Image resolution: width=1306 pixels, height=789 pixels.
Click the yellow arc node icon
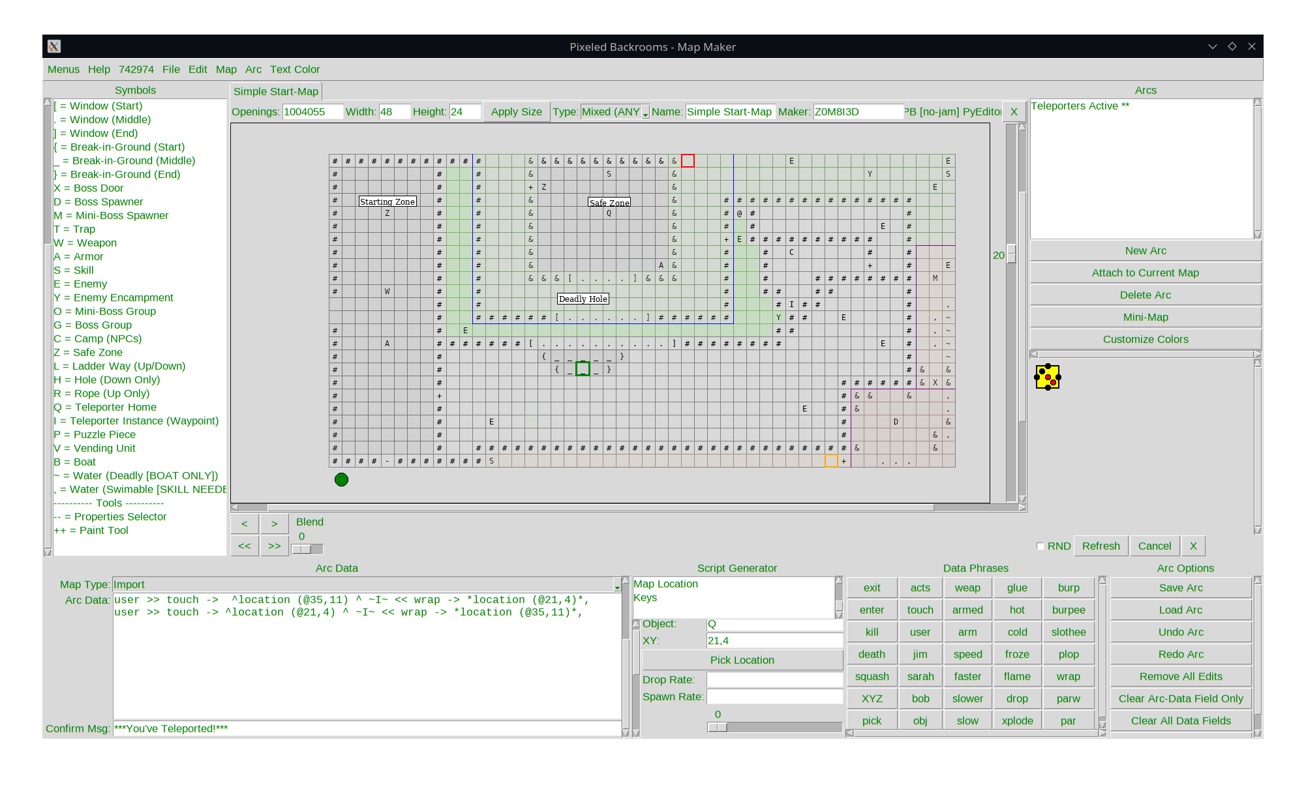pos(1048,377)
